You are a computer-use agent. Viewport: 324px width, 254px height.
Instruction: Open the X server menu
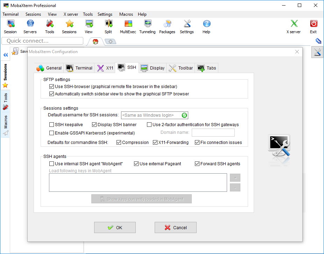(x=71, y=14)
